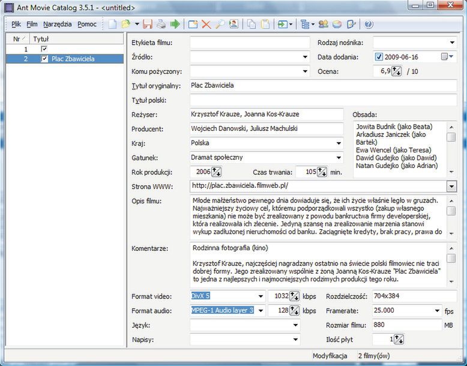This screenshot has height=366, width=467.
Task: Click the red X delete movie icon
Action: click(206, 25)
